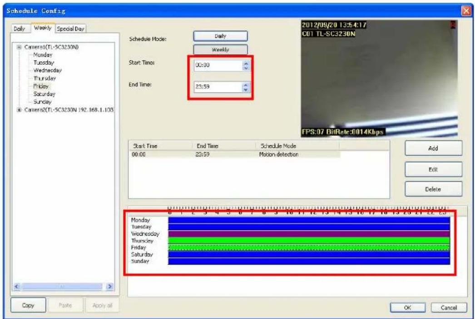
Task: Click Wednesday's purple schedule bar
Action: [309, 234]
